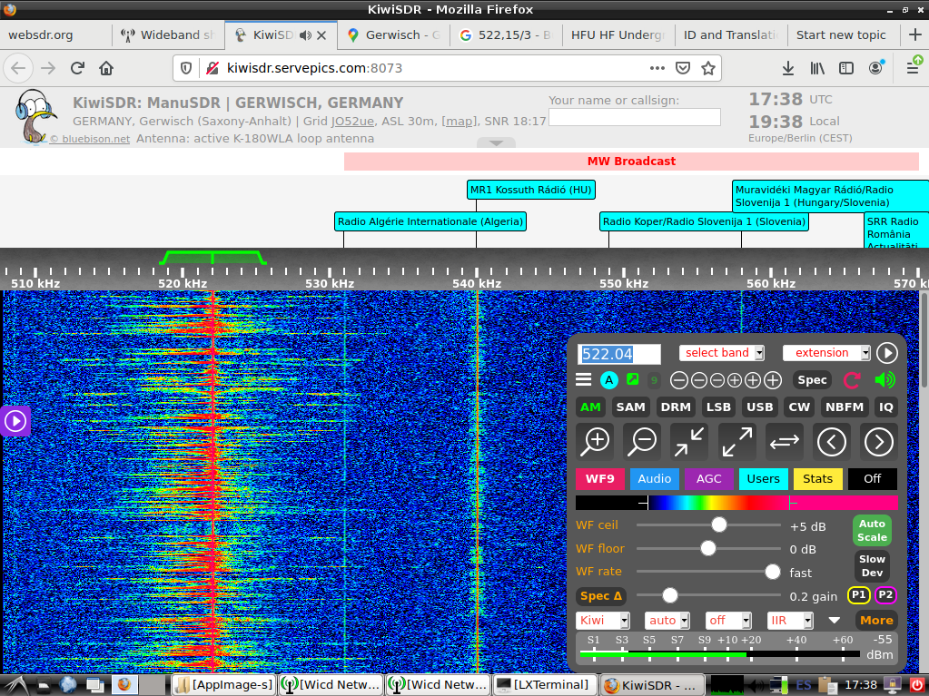Reload the page in Firefox
Viewport: 929px width, 696px height.
click(x=77, y=68)
